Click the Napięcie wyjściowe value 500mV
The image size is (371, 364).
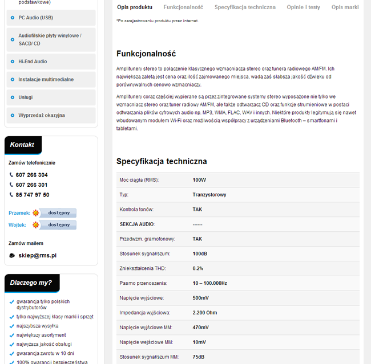coord(201,298)
